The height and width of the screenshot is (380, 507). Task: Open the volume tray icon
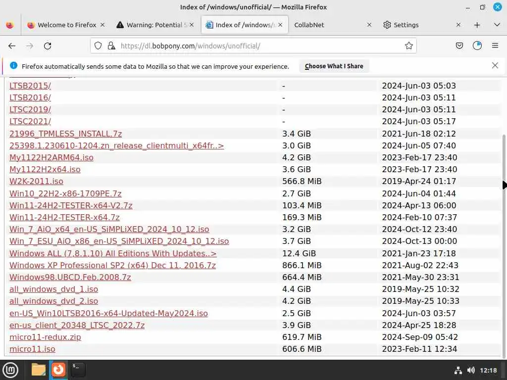pyautogui.click(x=471, y=370)
